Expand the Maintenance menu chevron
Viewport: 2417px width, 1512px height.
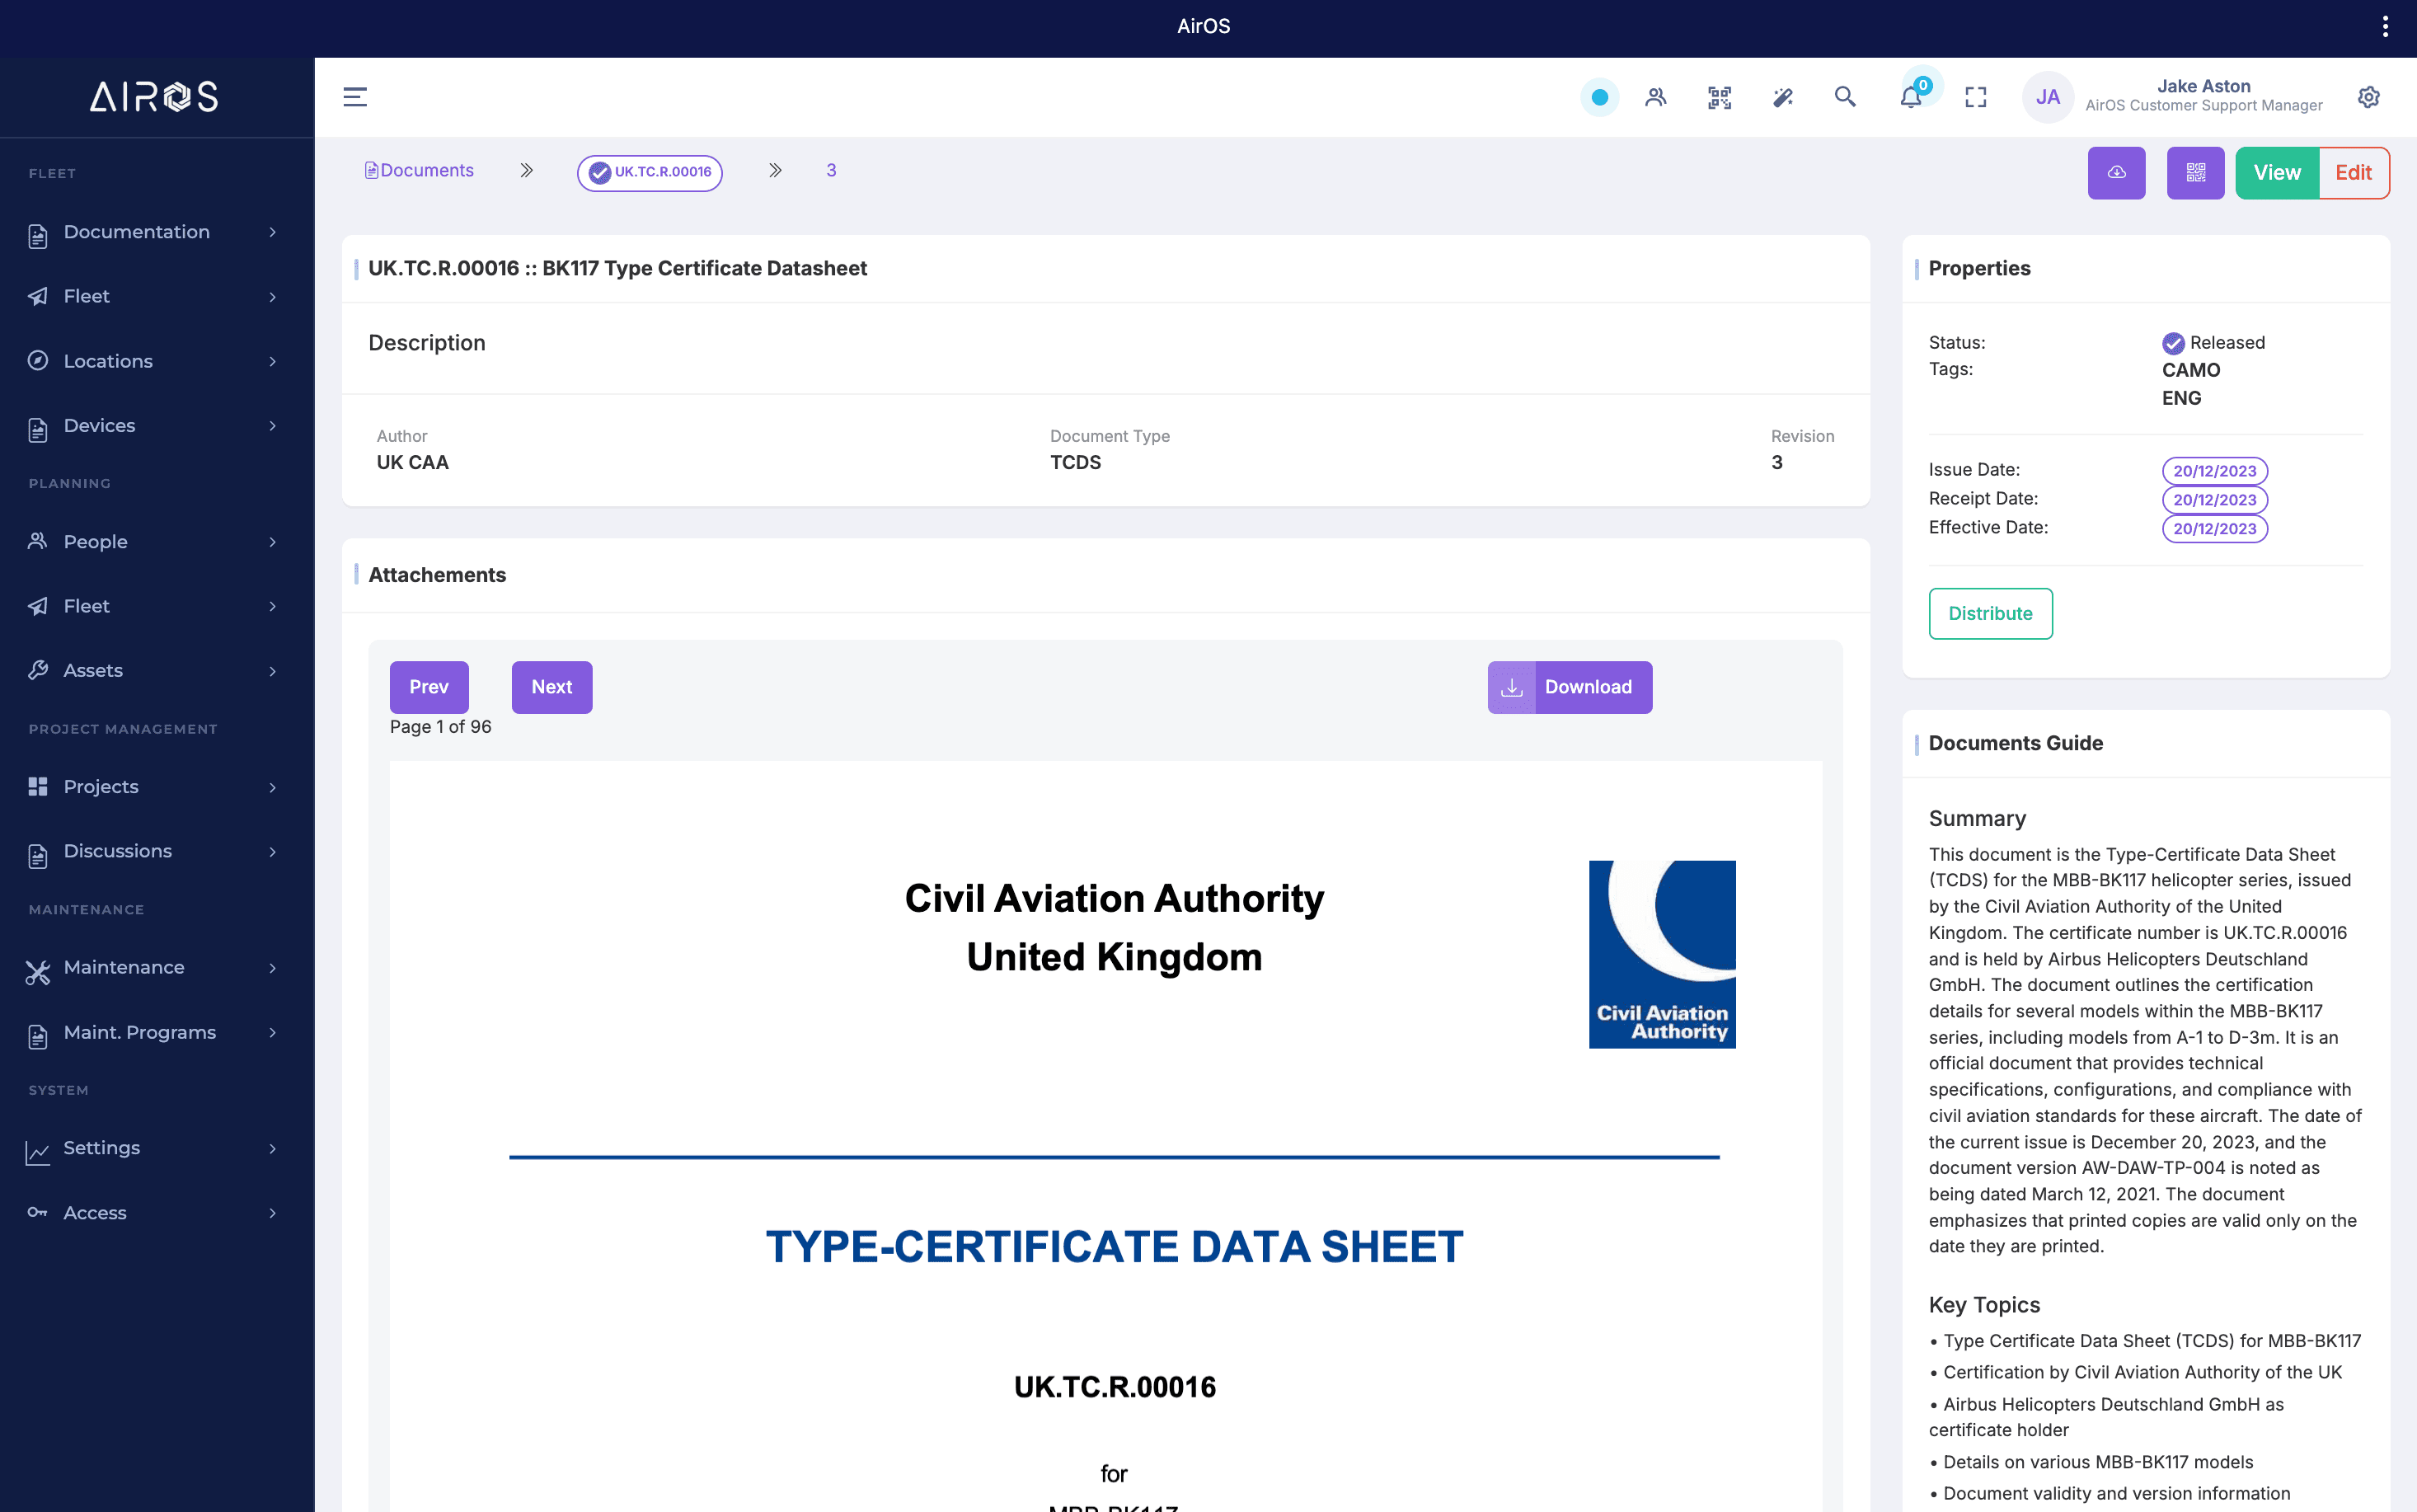pos(271,967)
